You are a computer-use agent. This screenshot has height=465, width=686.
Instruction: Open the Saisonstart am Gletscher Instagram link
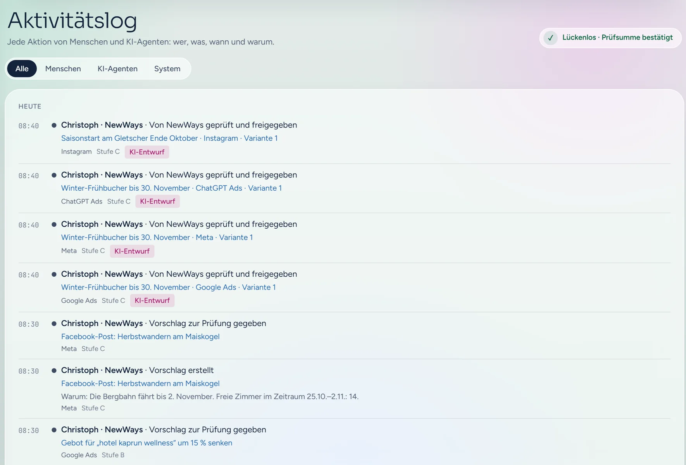(169, 138)
